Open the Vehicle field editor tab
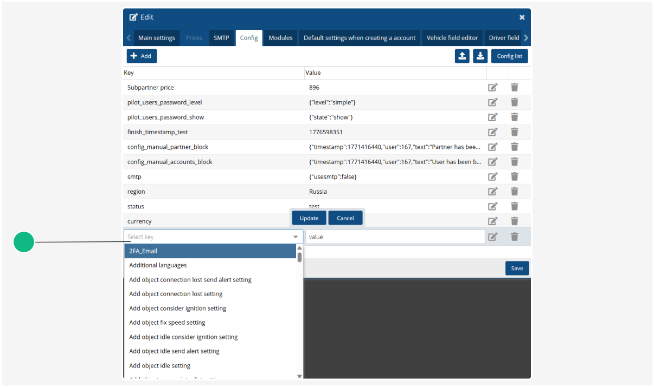Image resolution: width=654 pixels, height=387 pixels. [x=452, y=37]
